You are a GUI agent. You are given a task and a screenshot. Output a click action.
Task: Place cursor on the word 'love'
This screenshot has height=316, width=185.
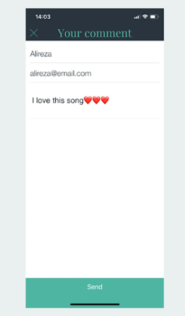pos(43,100)
